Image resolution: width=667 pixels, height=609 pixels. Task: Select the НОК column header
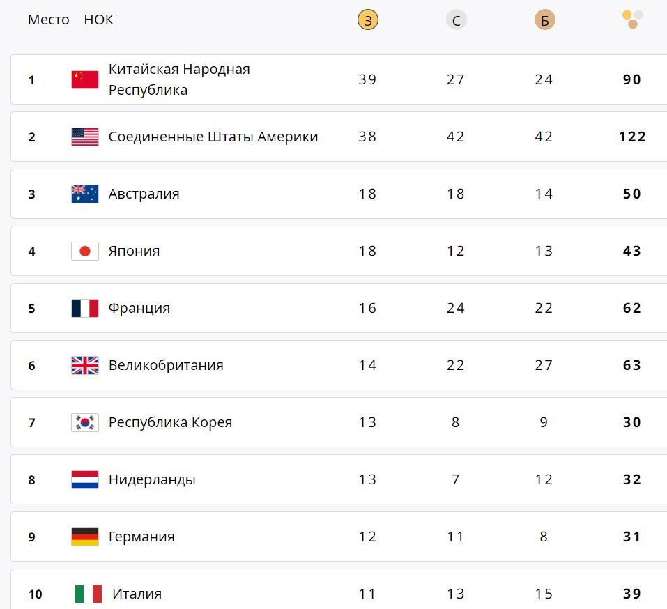[x=98, y=20]
